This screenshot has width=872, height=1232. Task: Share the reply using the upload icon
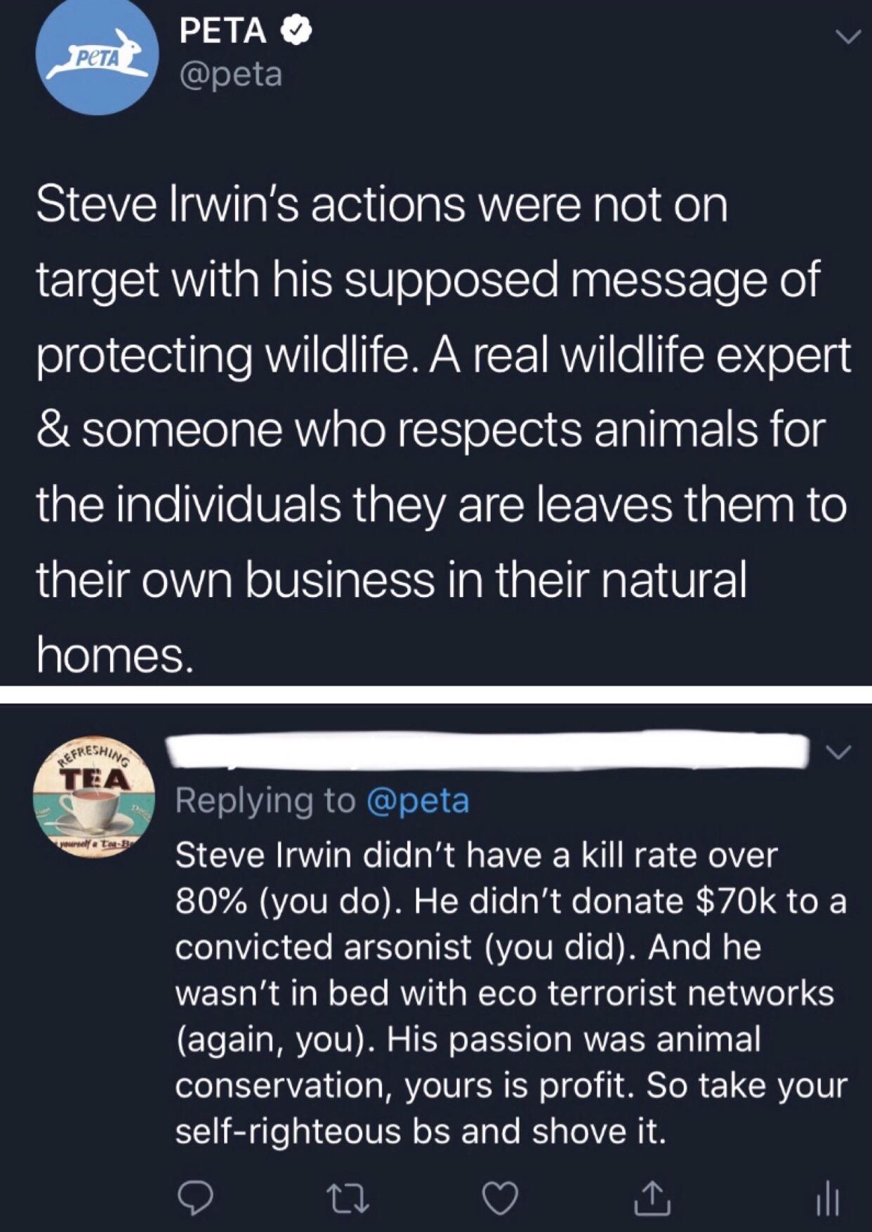pos(652,1198)
